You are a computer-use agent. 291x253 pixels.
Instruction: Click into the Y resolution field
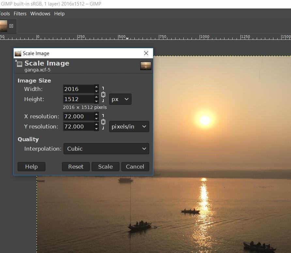tap(79, 126)
